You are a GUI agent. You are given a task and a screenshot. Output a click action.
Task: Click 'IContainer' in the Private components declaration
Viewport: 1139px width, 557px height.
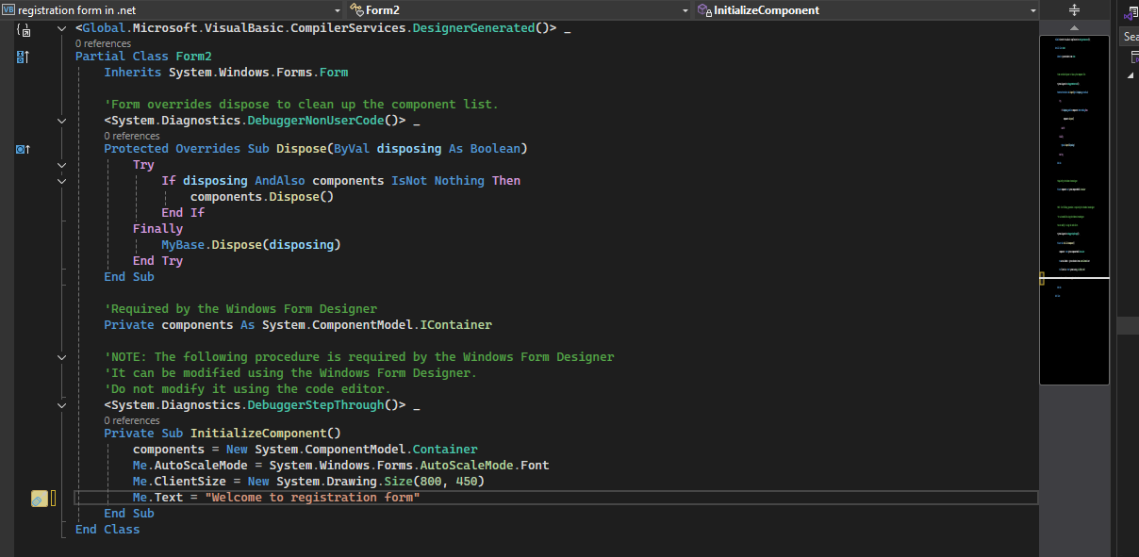click(456, 325)
